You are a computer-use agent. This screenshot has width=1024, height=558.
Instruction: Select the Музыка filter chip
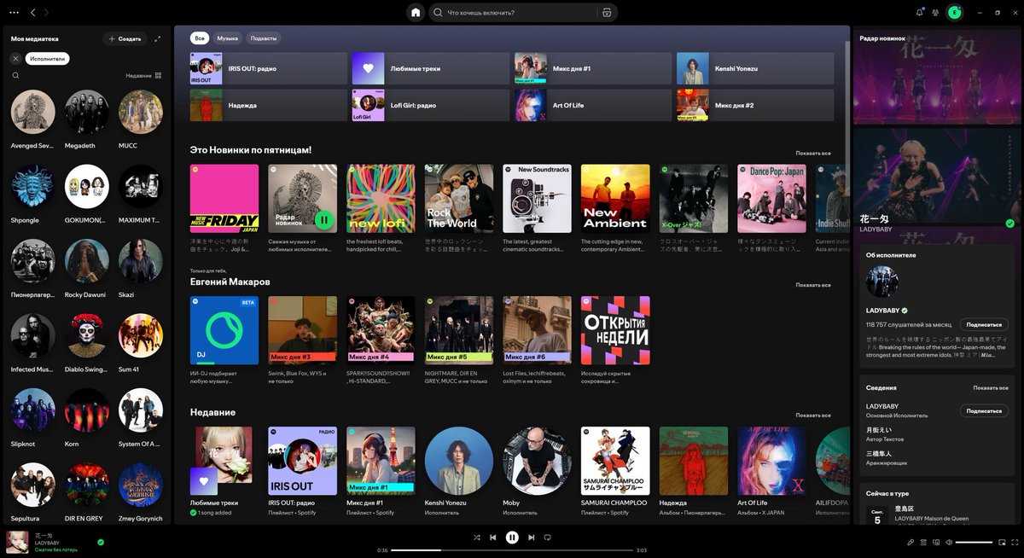click(x=228, y=38)
